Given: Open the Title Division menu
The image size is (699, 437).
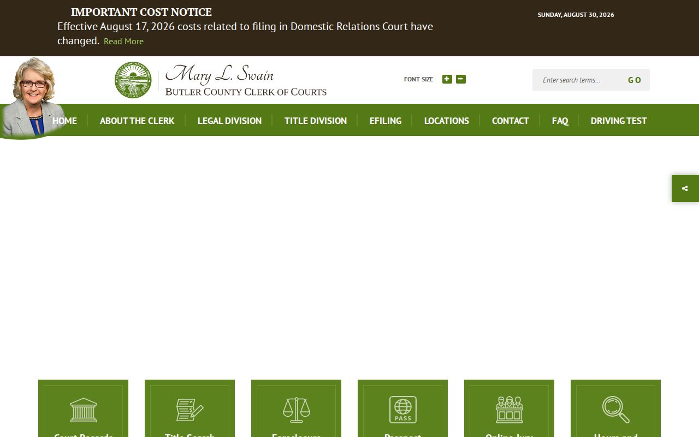Looking at the screenshot, I should [316, 121].
